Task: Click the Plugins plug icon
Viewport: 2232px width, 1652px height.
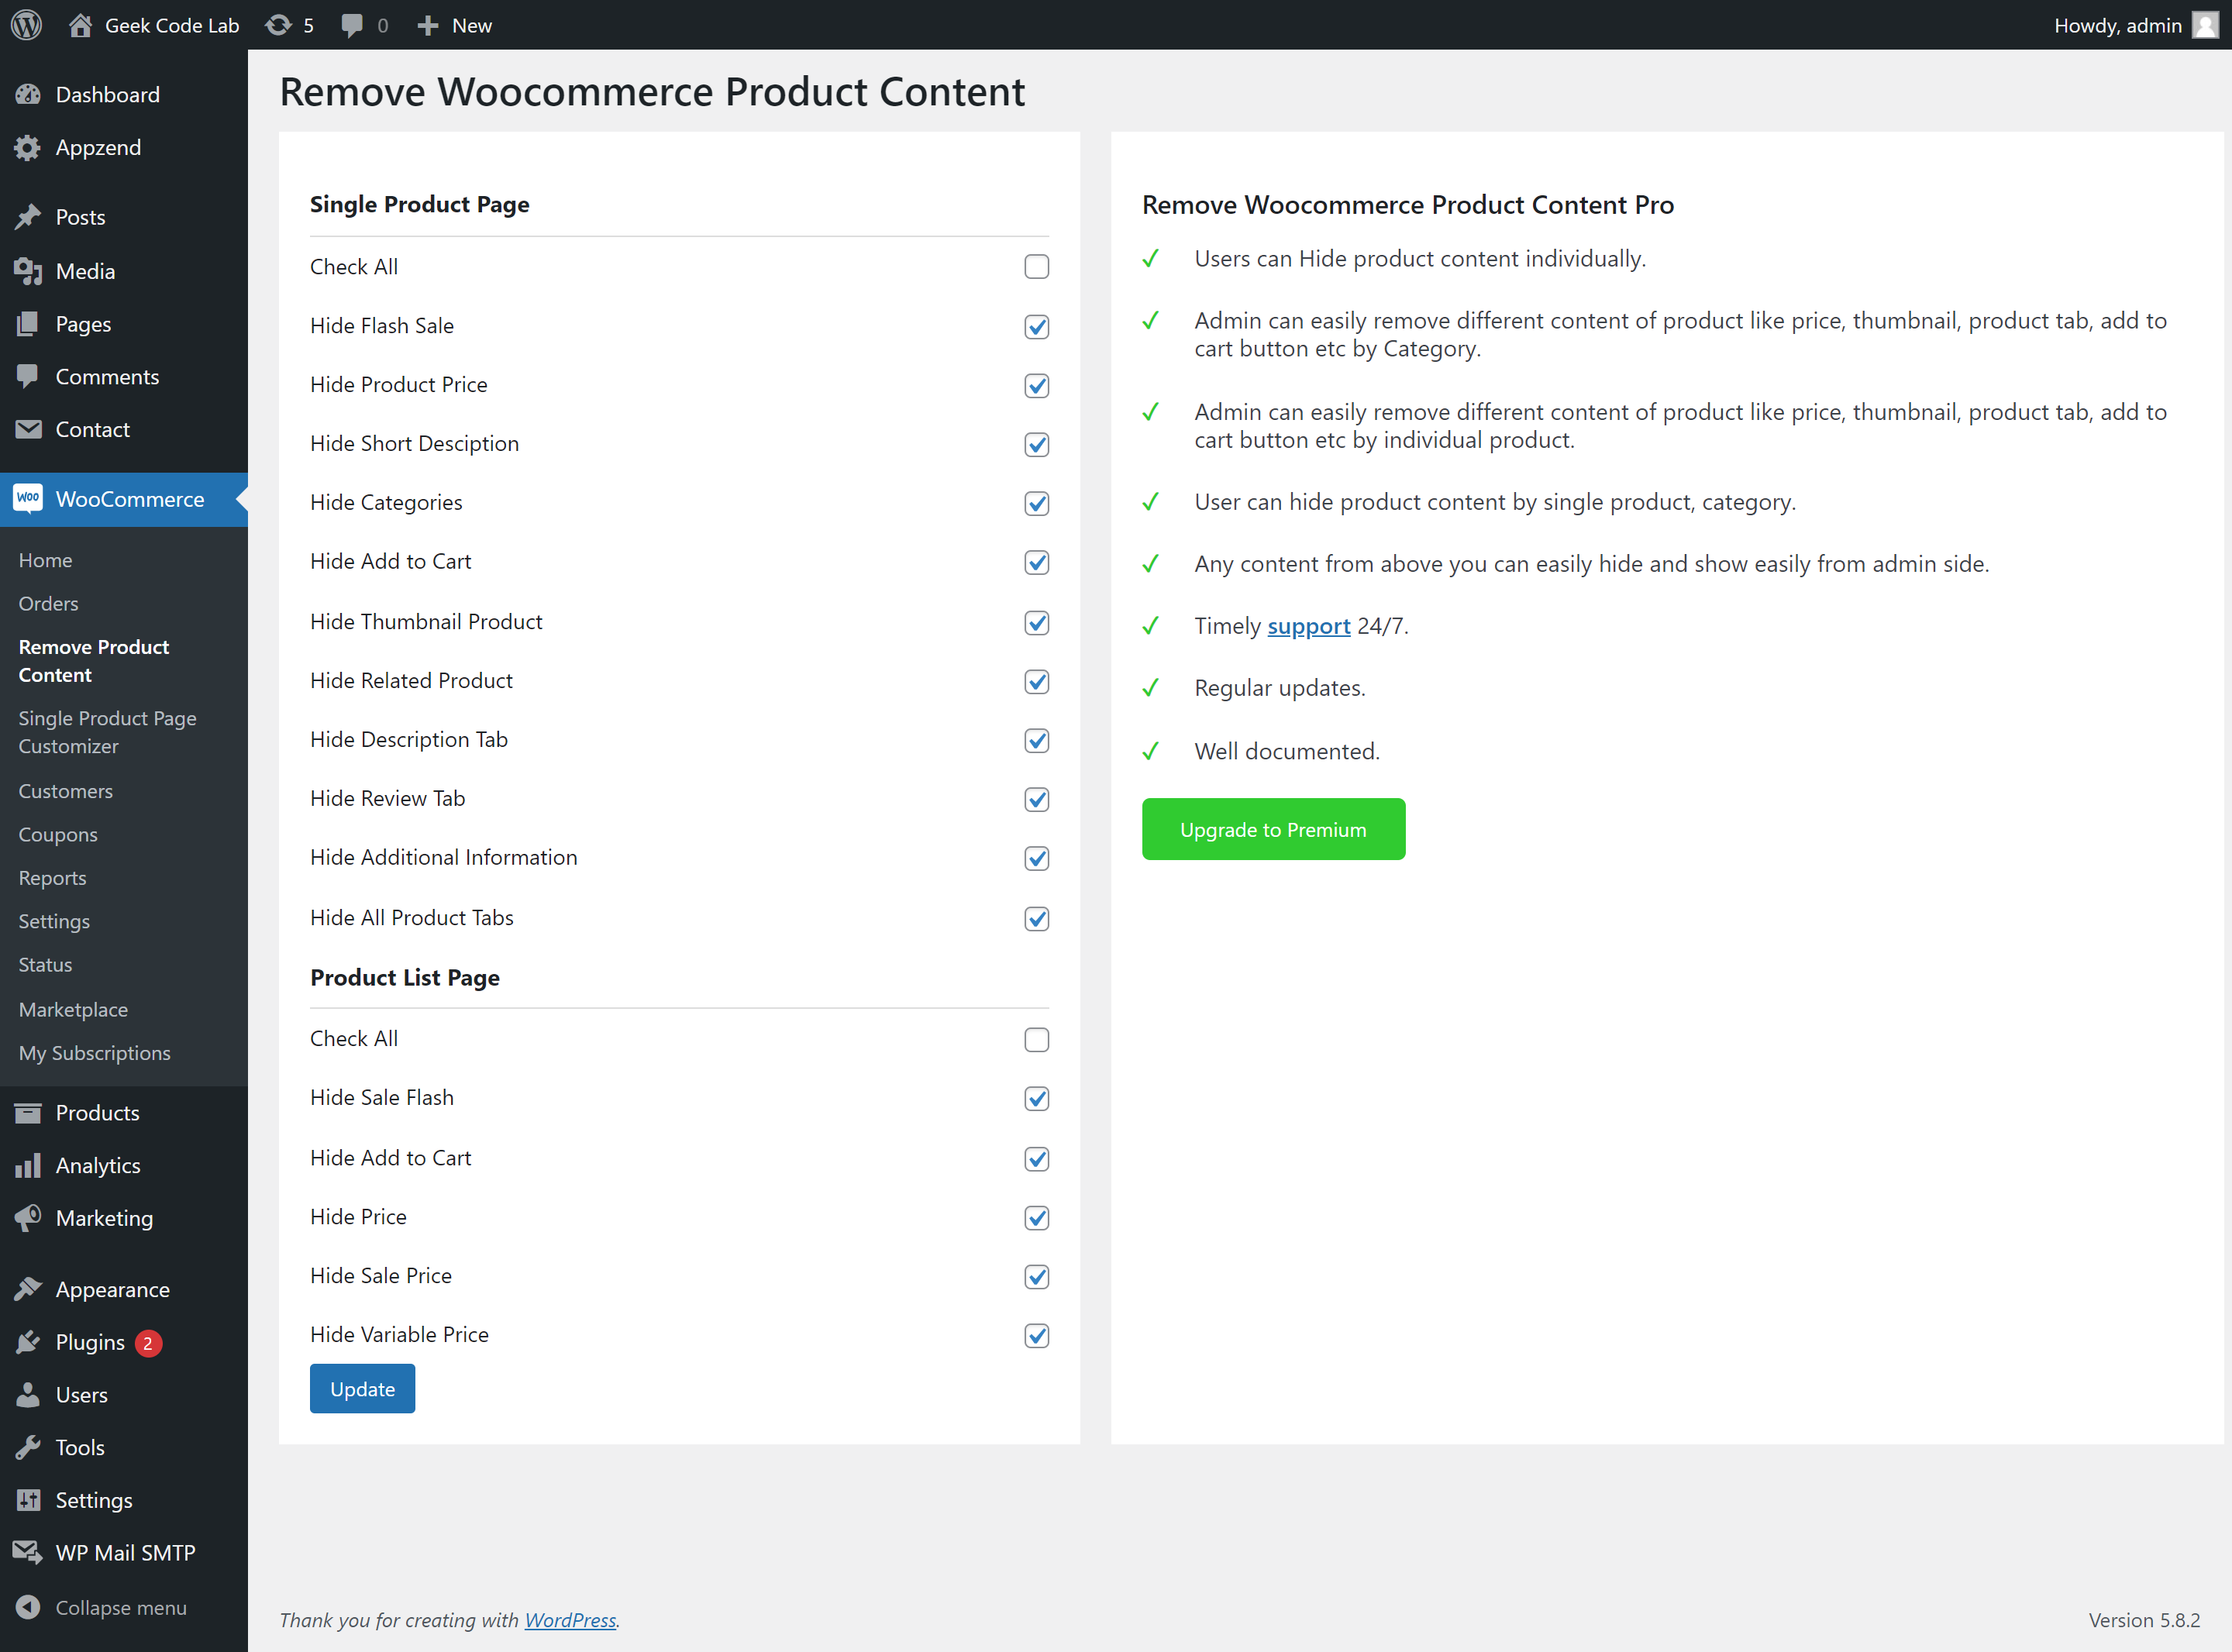Action: (x=28, y=1343)
